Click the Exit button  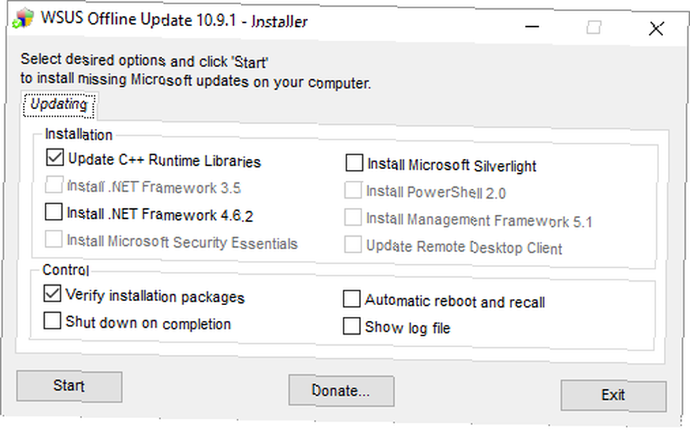613,395
